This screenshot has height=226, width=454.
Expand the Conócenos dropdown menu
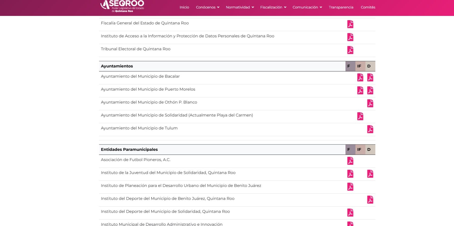pyautogui.click(x=207, y=7)
